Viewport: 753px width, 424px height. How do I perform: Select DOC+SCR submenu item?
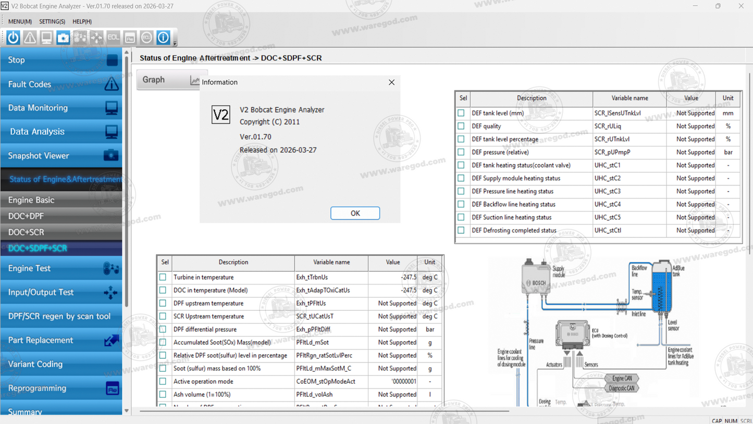click(61, 232)
